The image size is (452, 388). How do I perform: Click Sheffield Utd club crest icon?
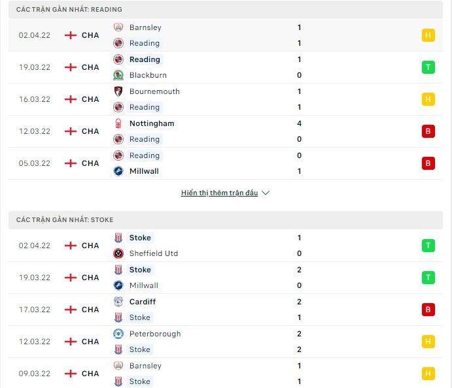point(118,253)
